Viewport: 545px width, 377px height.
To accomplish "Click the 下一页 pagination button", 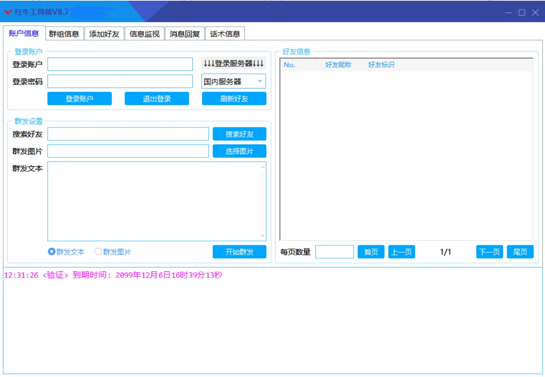I will coord(490,252).
